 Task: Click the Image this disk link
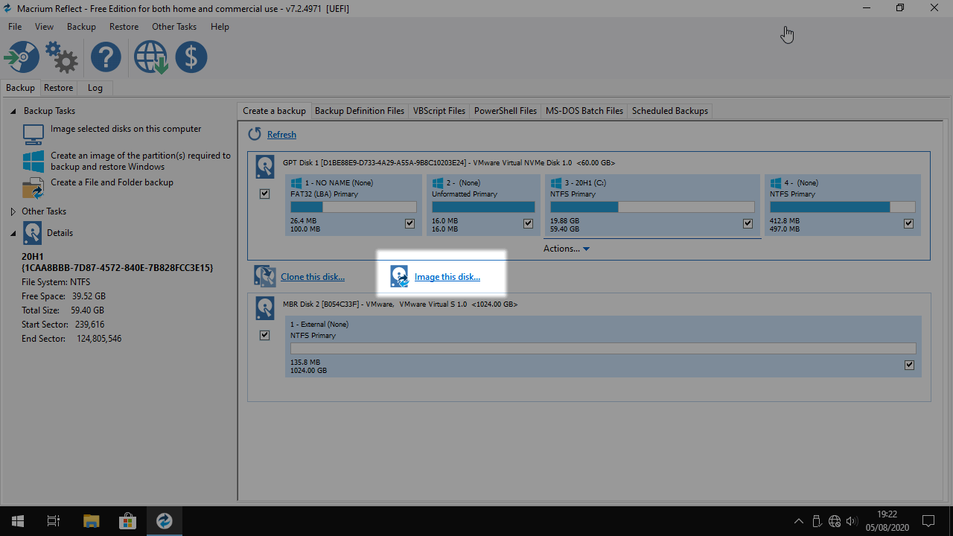tap(447, 277)
